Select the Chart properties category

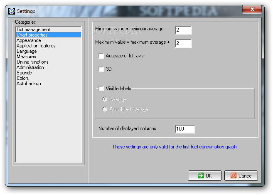click(48, 35)
